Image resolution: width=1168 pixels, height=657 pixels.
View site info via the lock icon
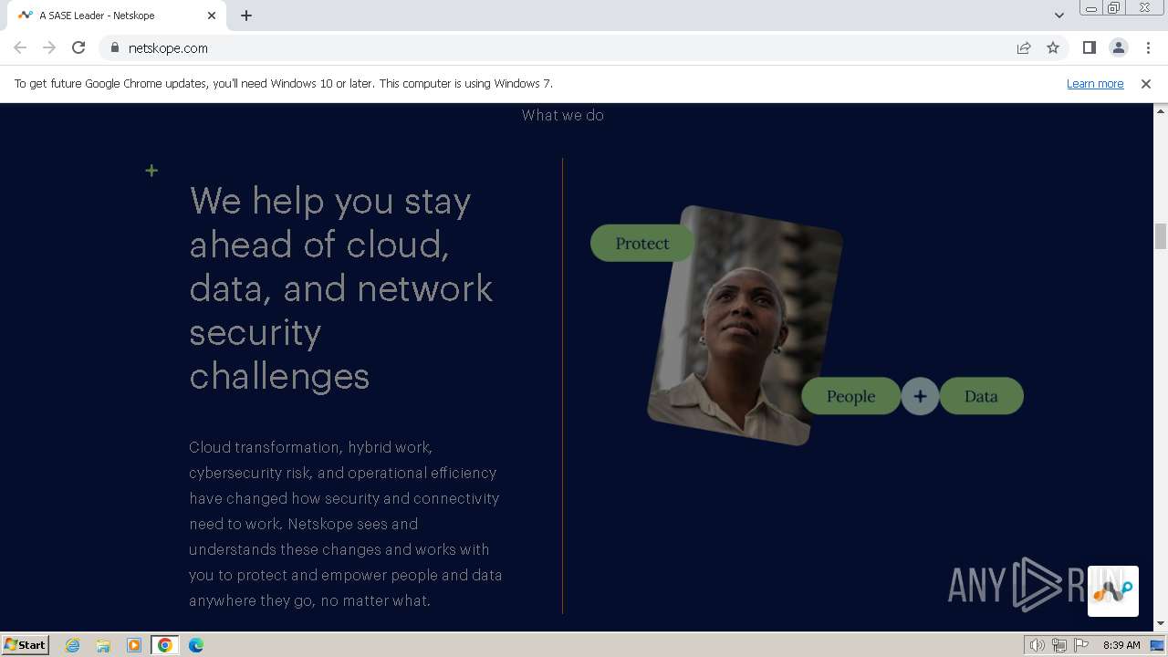coord(114,47)
